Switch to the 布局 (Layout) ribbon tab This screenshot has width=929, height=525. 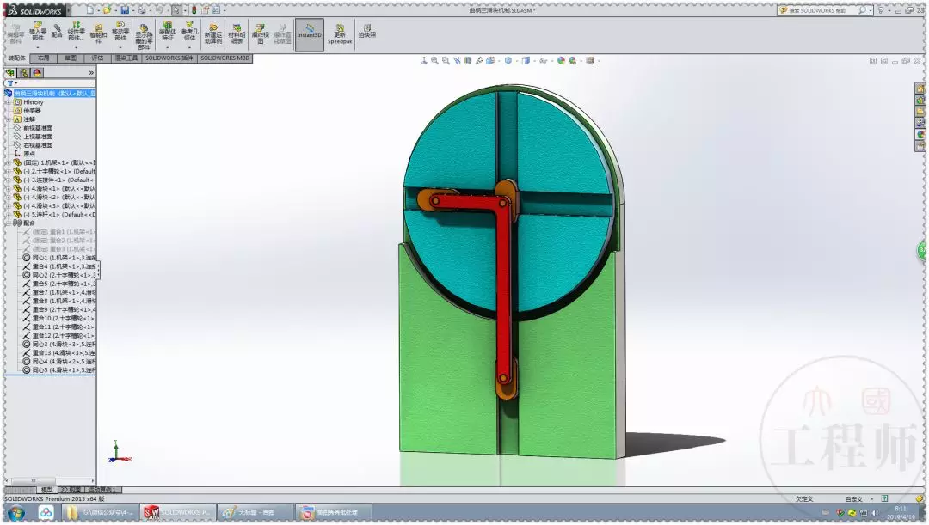pos(44,58)
